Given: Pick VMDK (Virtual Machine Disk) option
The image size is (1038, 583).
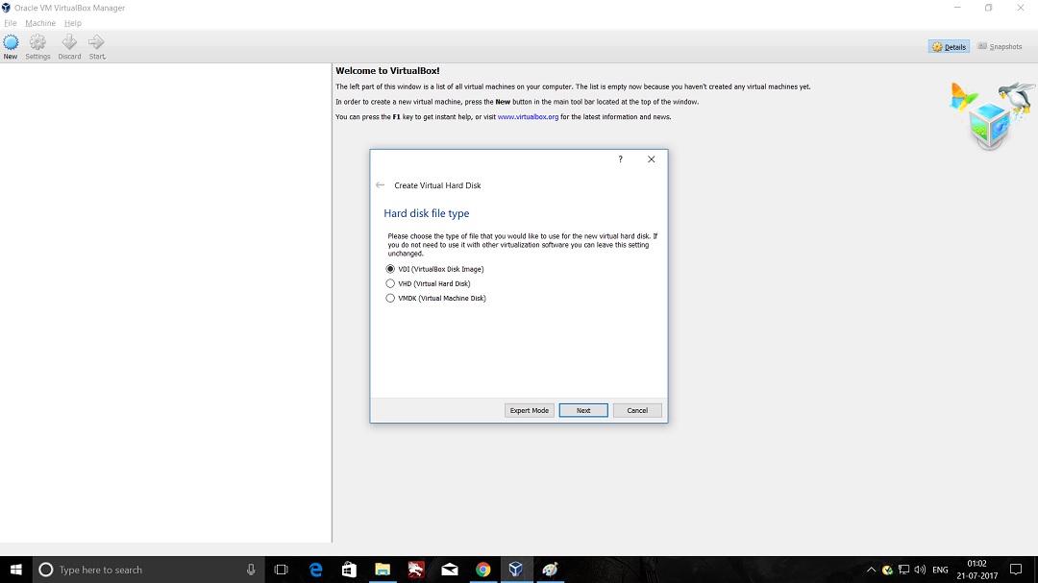Looking at the screenshot, I should [390, 298].
